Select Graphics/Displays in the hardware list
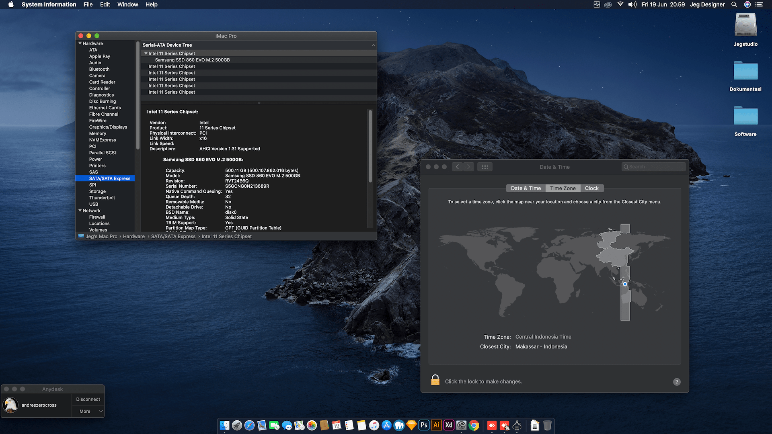The image size is (772, 434). [108, 127]
